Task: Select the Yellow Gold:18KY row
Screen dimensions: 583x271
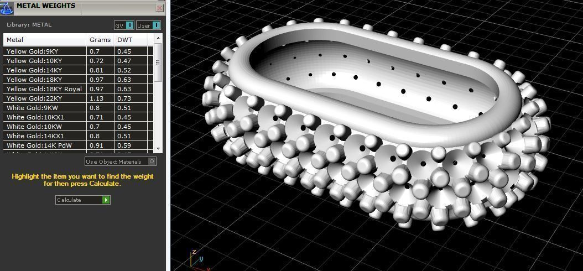Action: (x=79, y=80)
